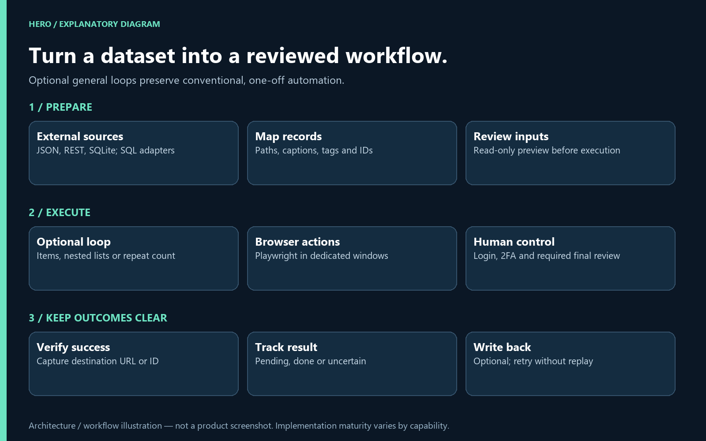Click the subtitle about optional general loops
Viewport: 706px width, 441px height.
point(186,80)
